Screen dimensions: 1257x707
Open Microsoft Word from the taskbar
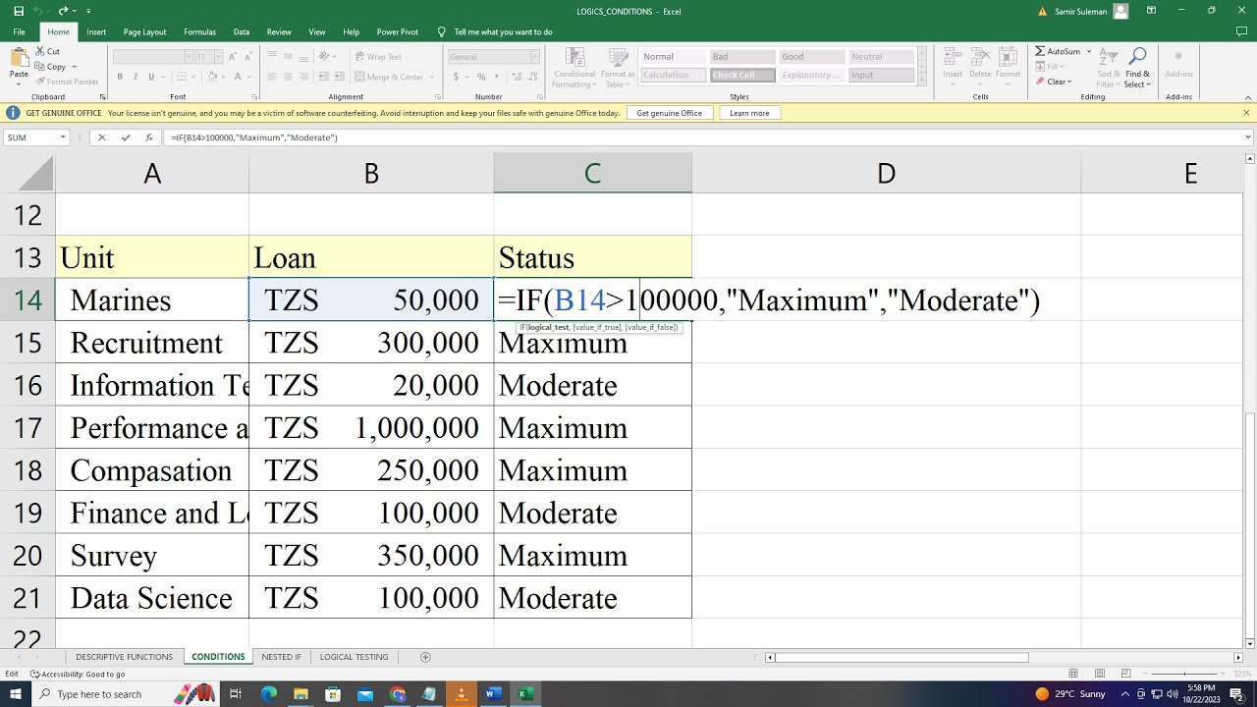[493, 694]
